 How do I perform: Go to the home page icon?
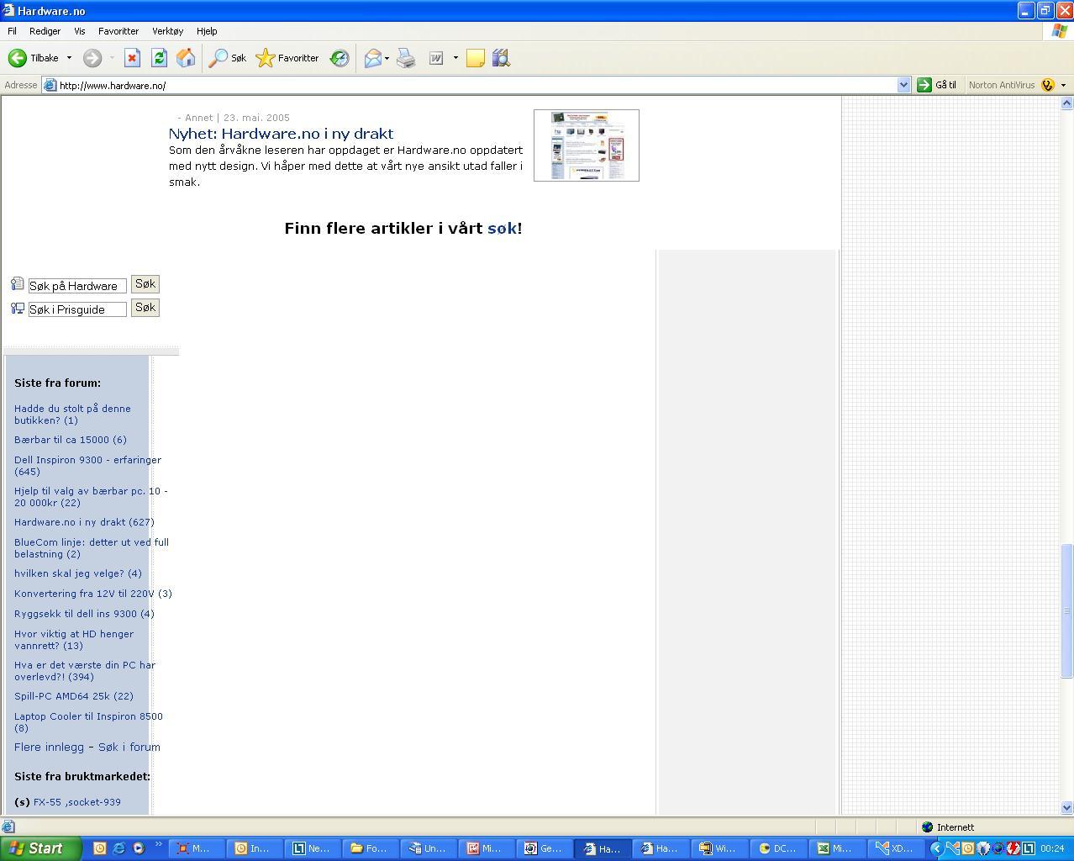pos(186,58)
